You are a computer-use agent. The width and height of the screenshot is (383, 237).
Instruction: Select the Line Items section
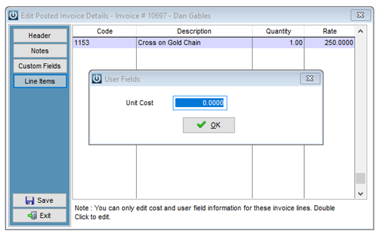(40, 81)
